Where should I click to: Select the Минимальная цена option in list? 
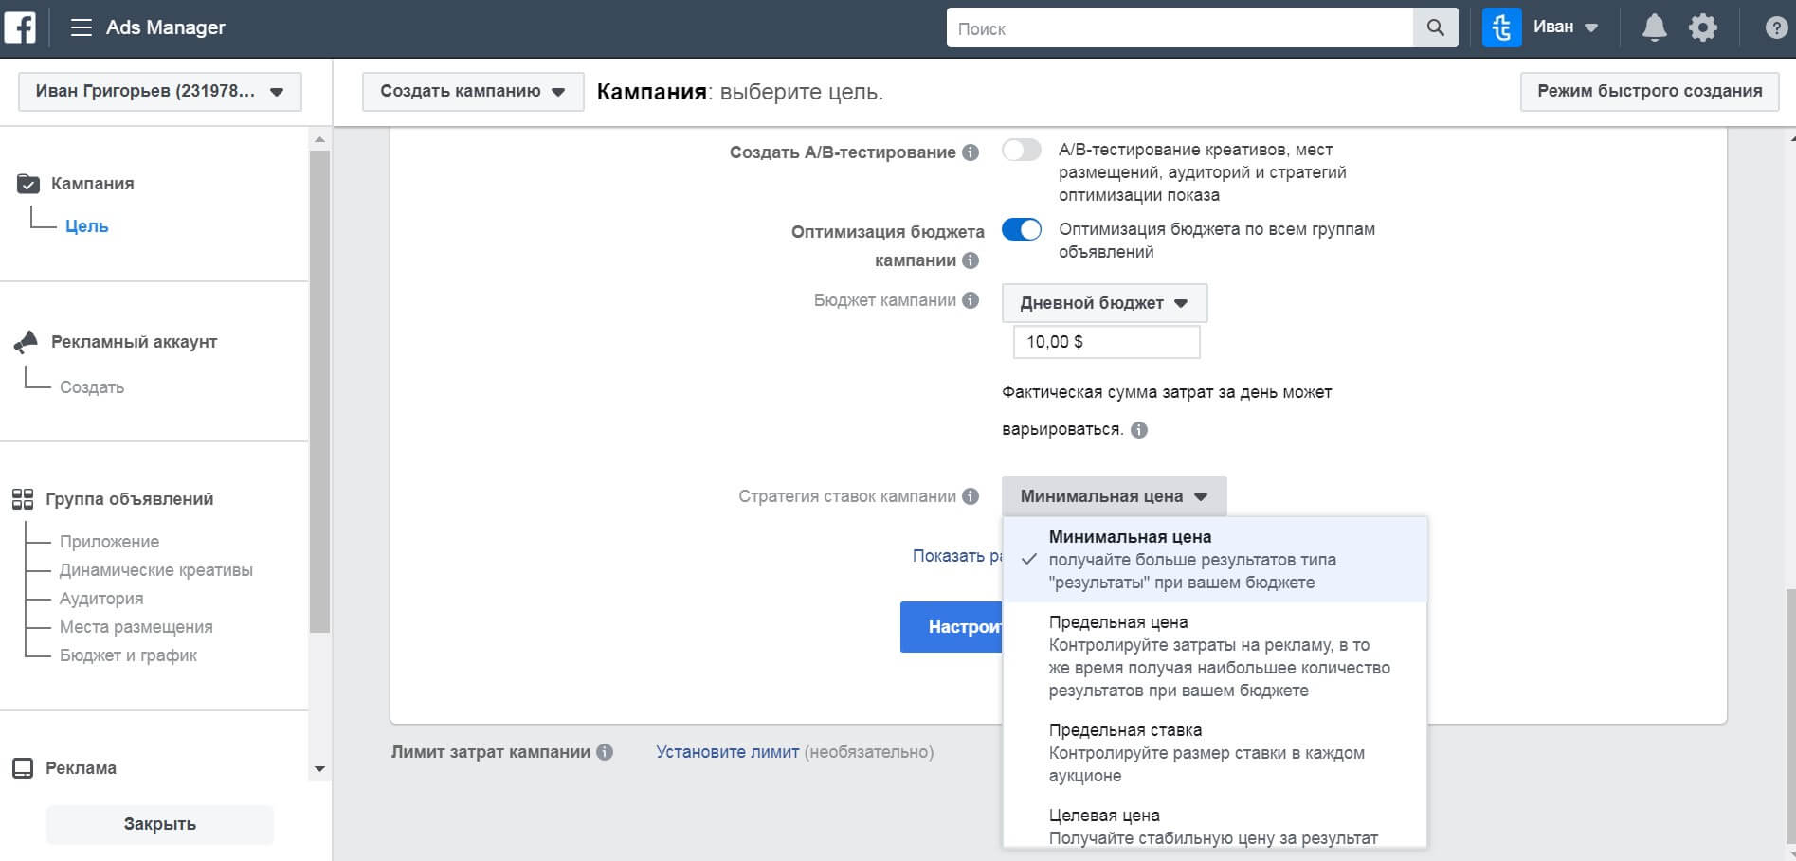[x=1215, y=560]
